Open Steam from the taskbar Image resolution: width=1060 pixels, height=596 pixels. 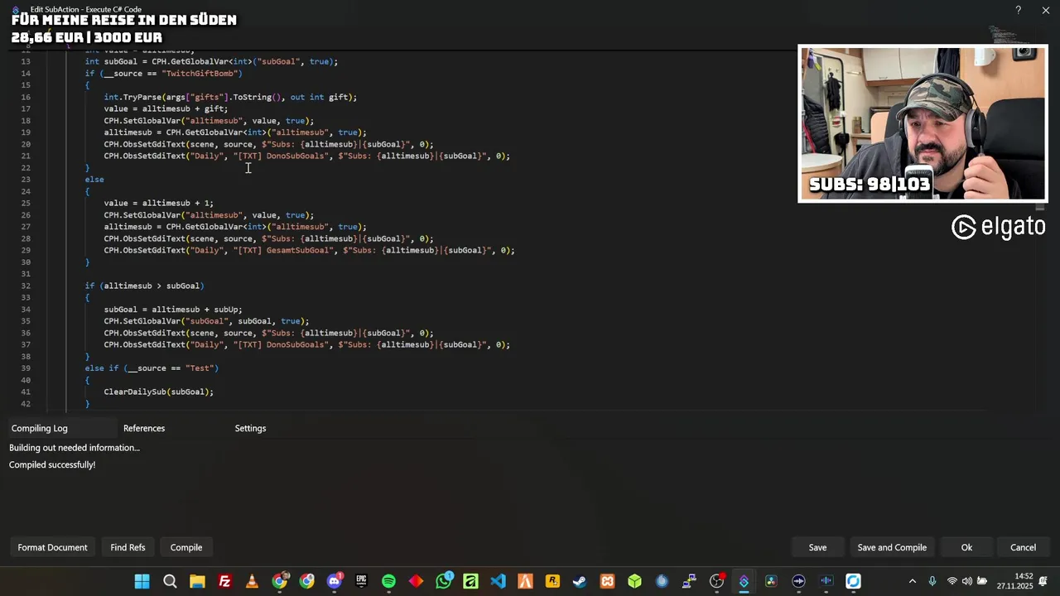[580, 581]
